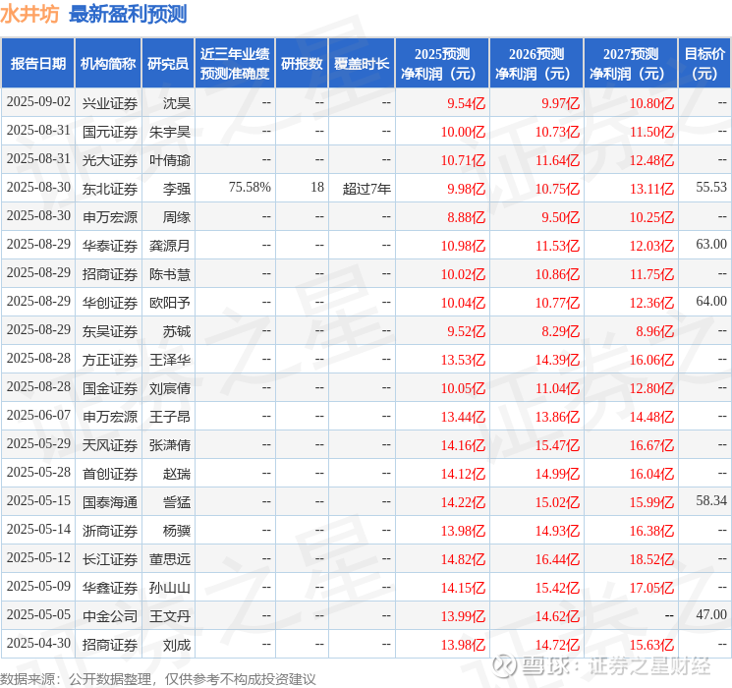Click the 8.29亿 2026 forecast value

[x=560, y=331]
